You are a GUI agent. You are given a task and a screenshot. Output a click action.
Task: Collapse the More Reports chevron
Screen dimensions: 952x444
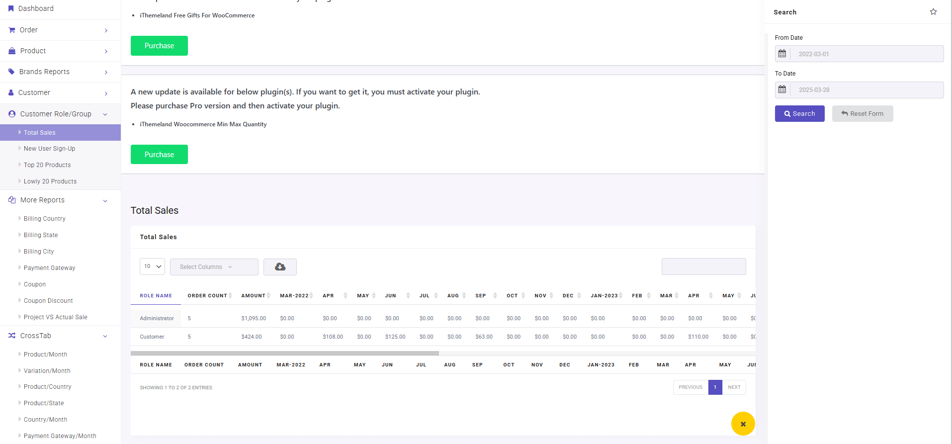[105, 200]
